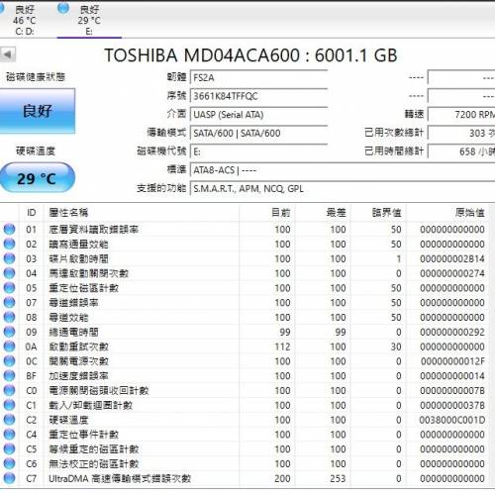Select threshold value 1 in row 03
This screenshot has height=495, width=495.
[399, 258]
